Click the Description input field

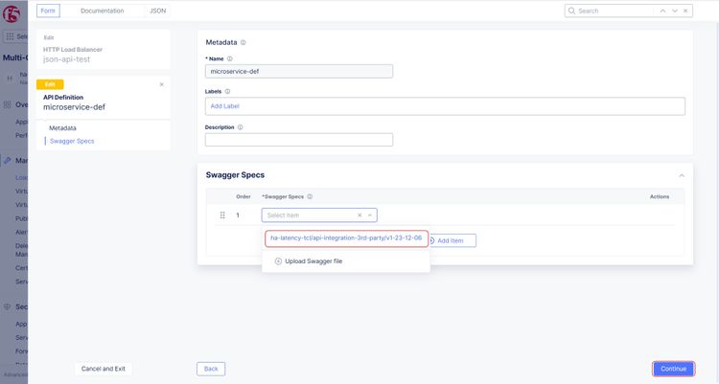[x=299, y=140]
